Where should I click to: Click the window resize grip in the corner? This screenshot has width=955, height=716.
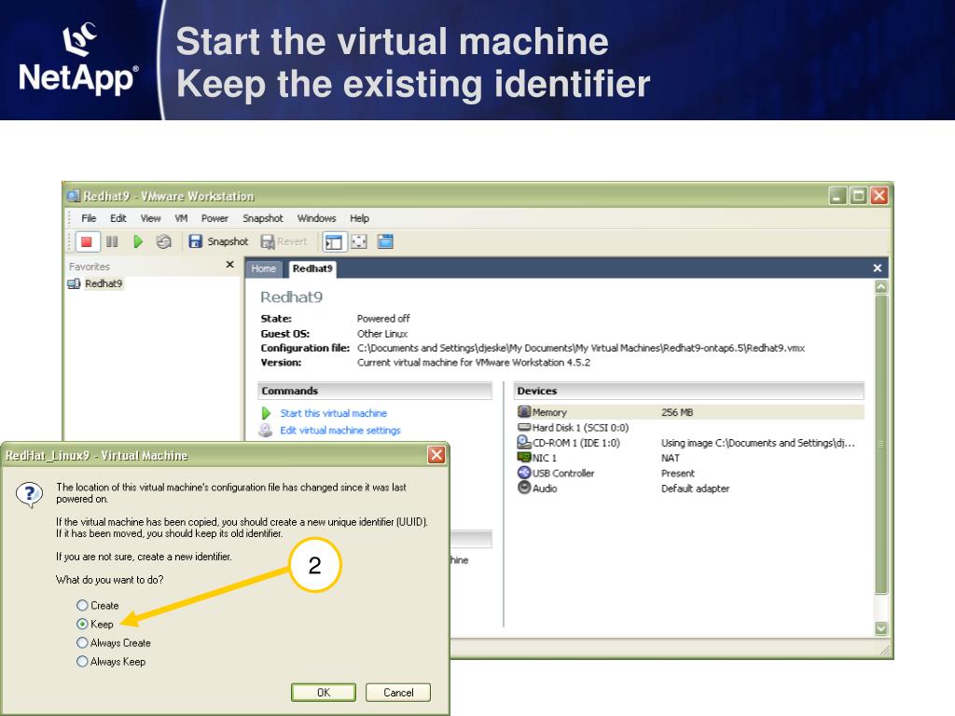point(886,652)
